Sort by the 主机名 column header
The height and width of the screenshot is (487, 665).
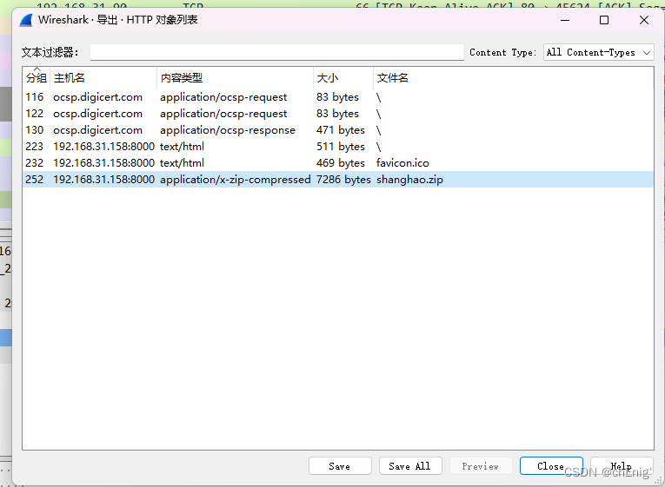pyautogui.click(x=103, y=78)
